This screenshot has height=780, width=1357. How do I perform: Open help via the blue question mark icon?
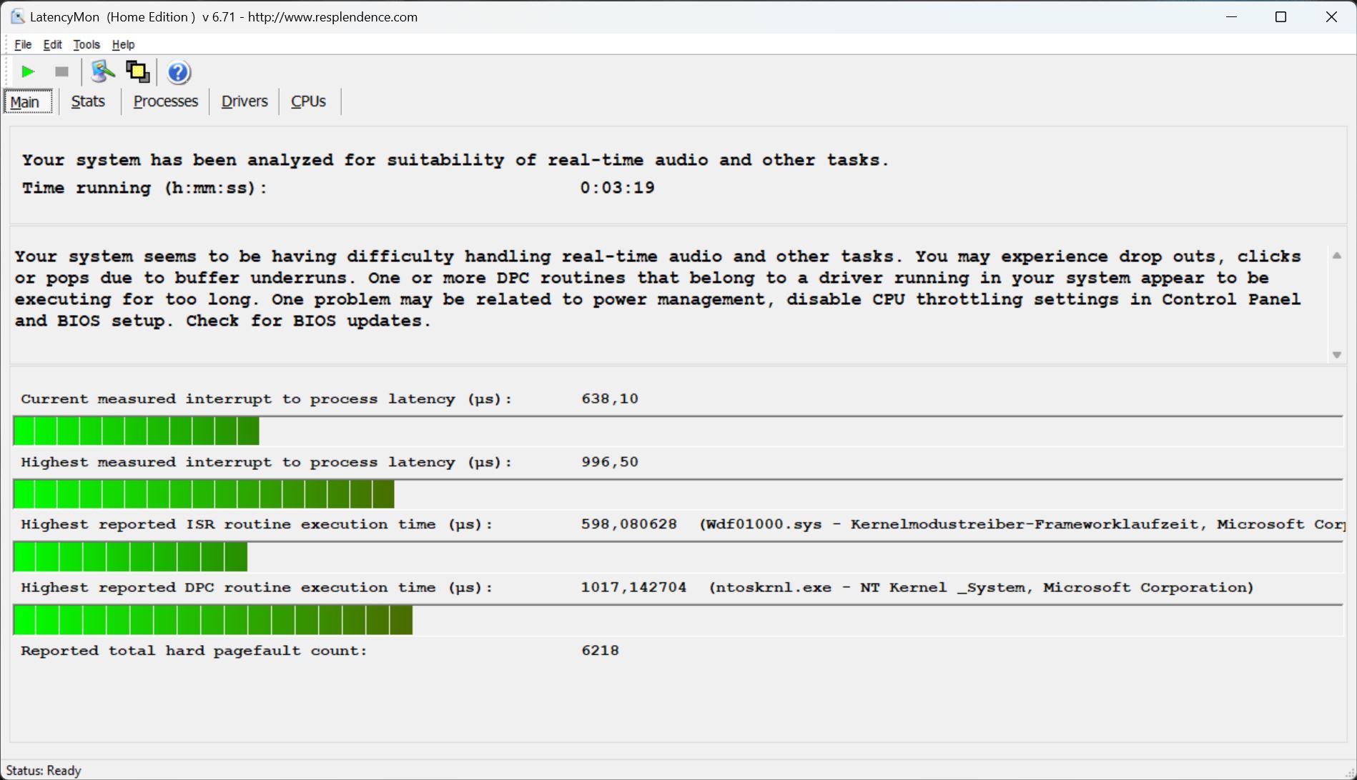(178, 73)
